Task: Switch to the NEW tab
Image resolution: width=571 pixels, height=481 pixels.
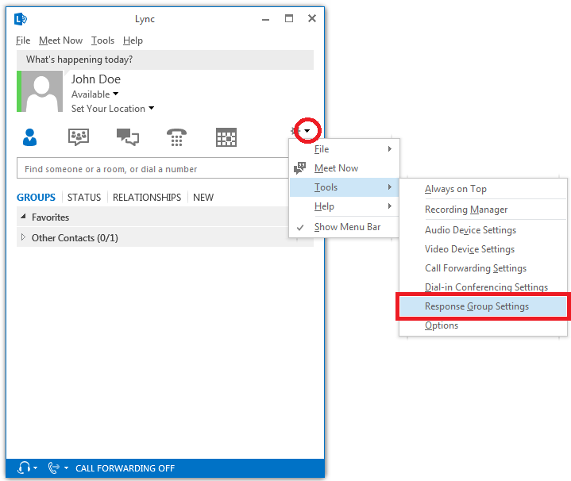Action: 203,197
